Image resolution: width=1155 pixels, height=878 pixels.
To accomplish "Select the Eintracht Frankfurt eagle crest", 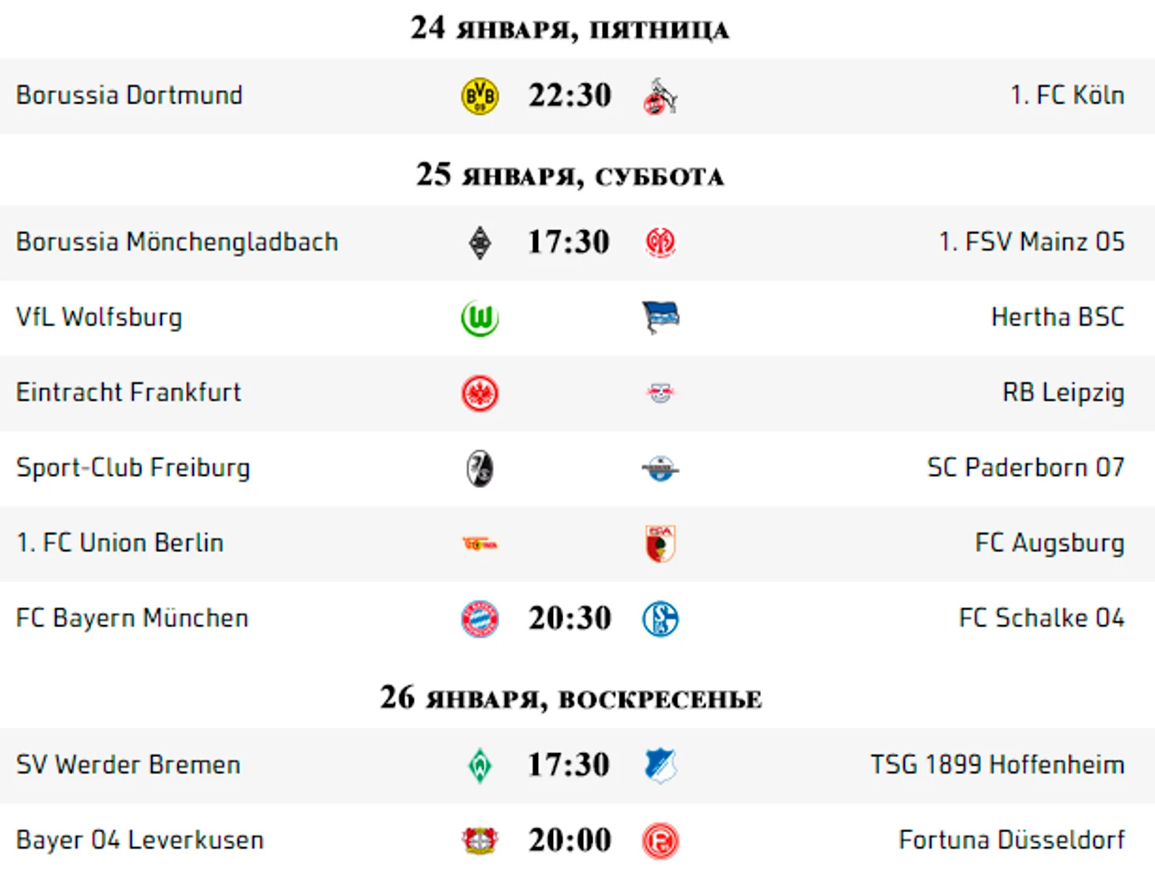I will pyautogui.click(x=479, y=393).
